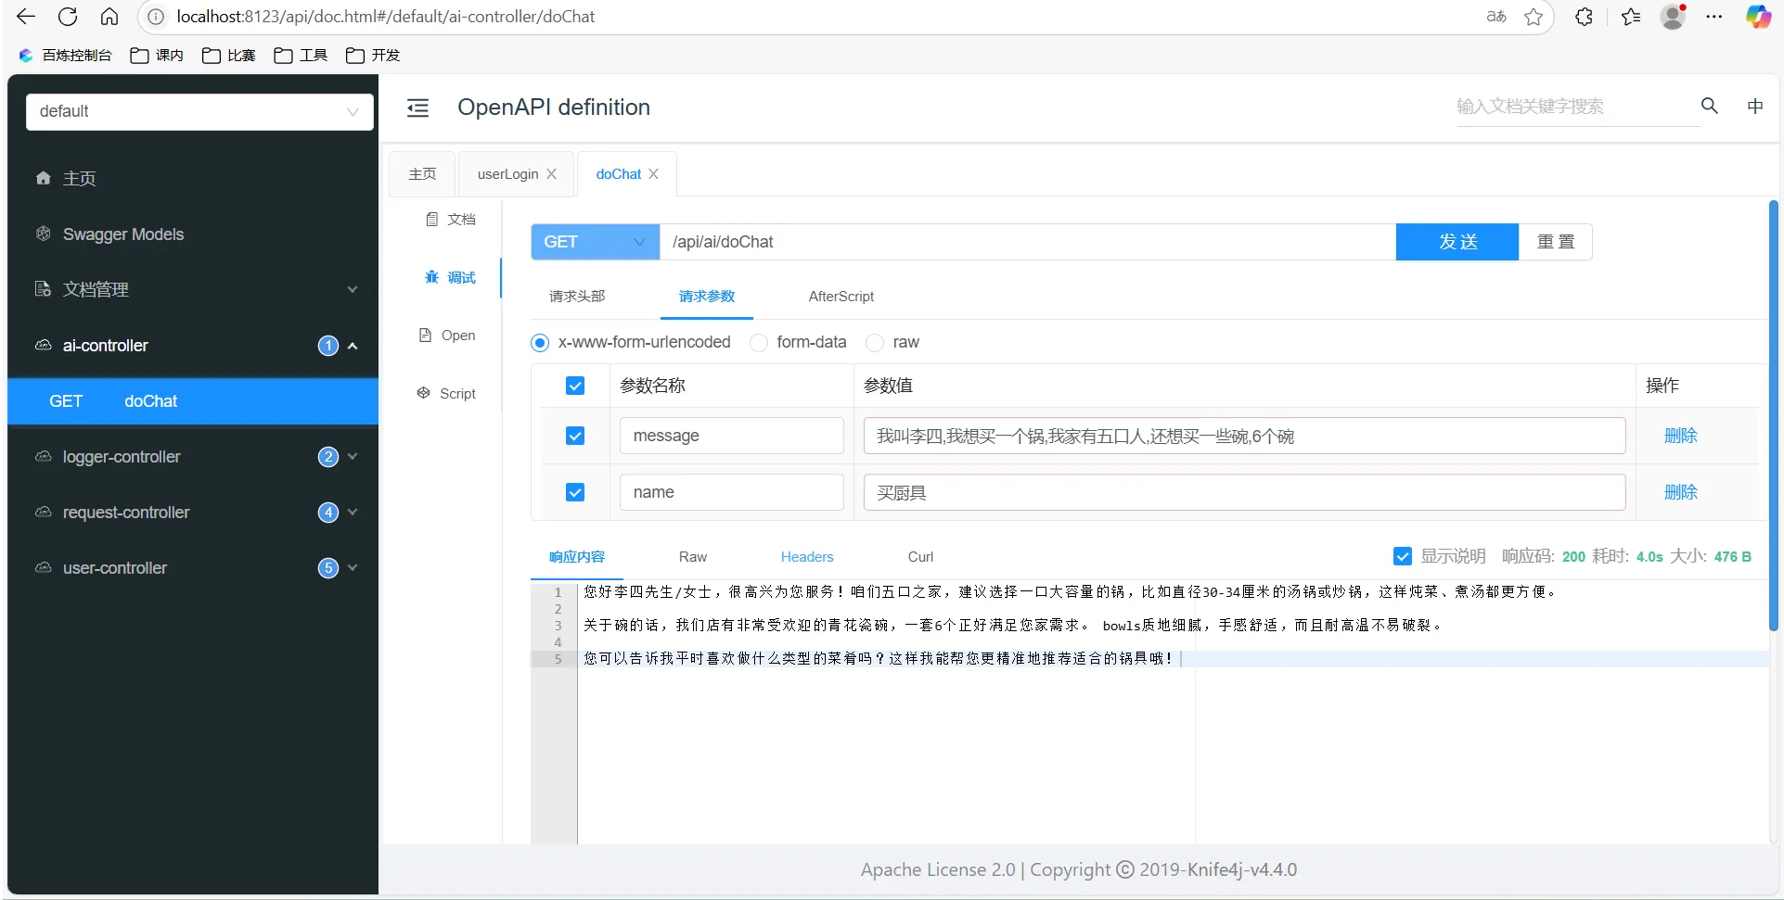The height and width of the screenshot is (900, 1784).
Task: Switch to 主页 tab
Action: click(422, 174)
